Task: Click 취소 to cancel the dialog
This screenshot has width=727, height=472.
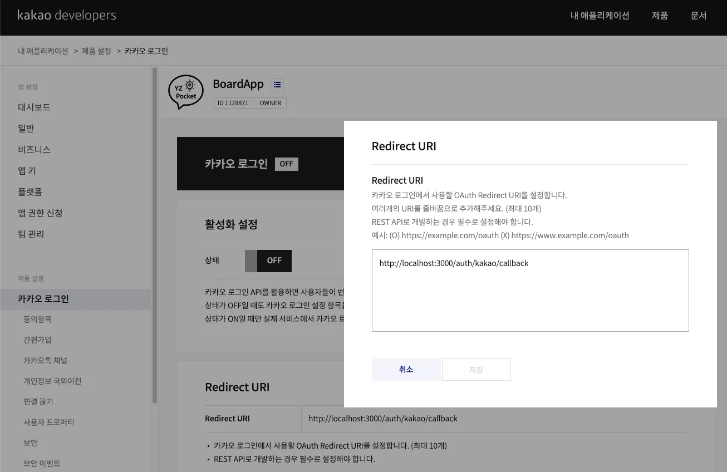Action: [406, 370]
